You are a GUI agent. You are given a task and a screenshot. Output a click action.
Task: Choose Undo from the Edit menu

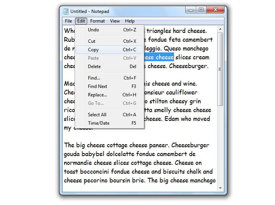coord(93,30)
